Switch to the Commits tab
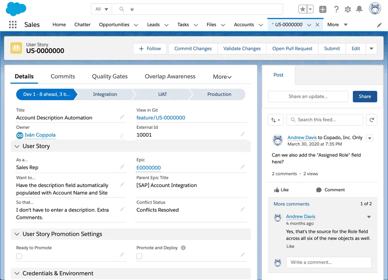The image size is (388, 280). (63, 77)
